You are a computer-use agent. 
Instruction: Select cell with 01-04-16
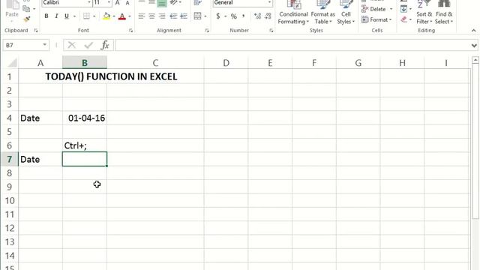(85, 118)
